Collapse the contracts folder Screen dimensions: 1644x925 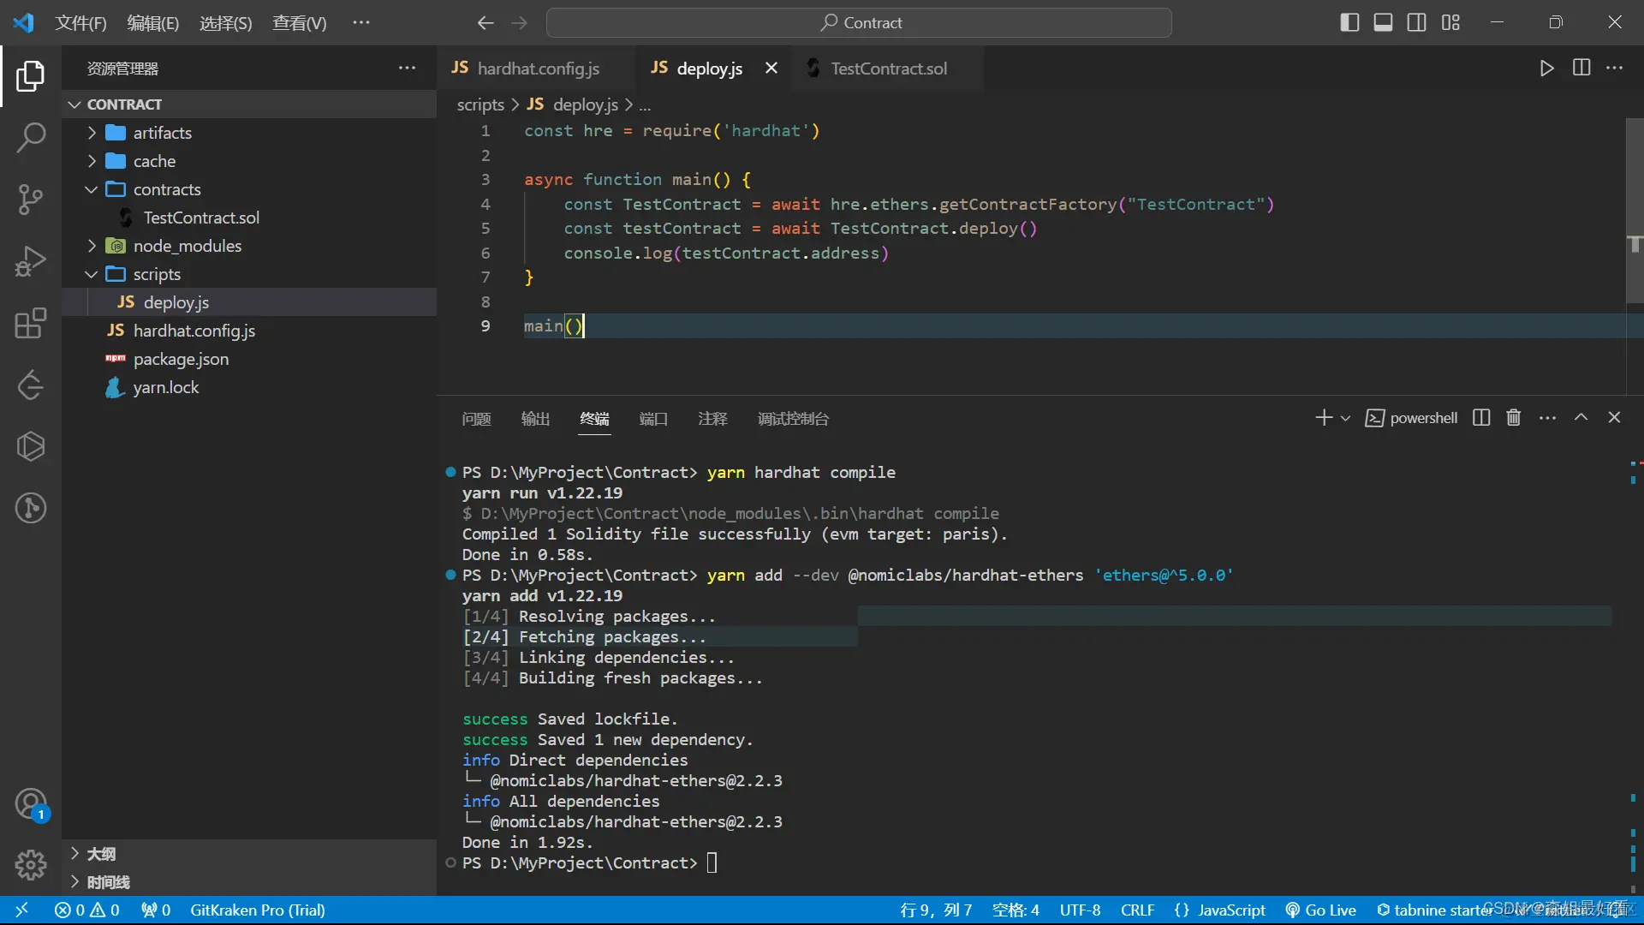[x=167, y=189]
